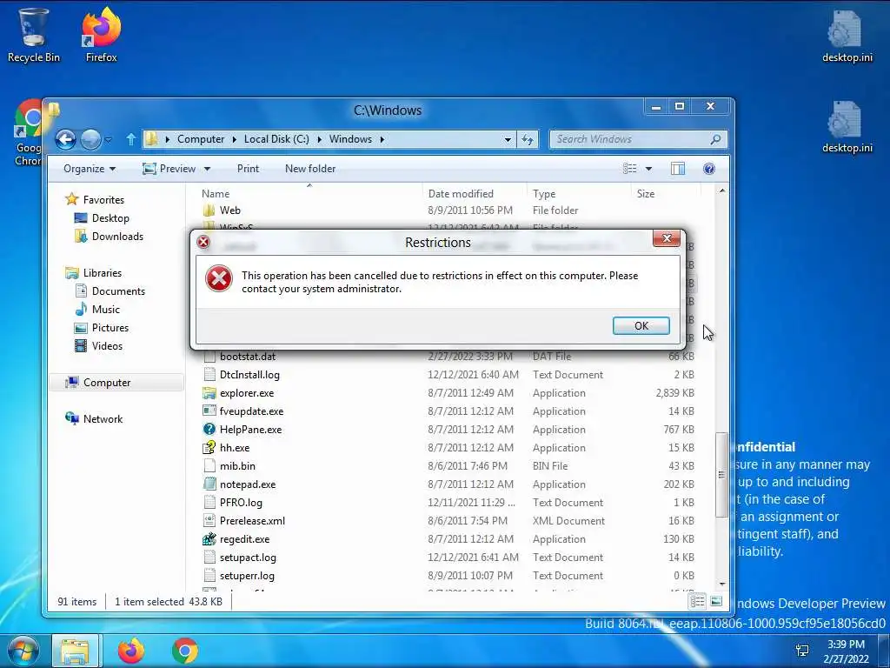Select Network in the navigation pane

click(103, 419)
